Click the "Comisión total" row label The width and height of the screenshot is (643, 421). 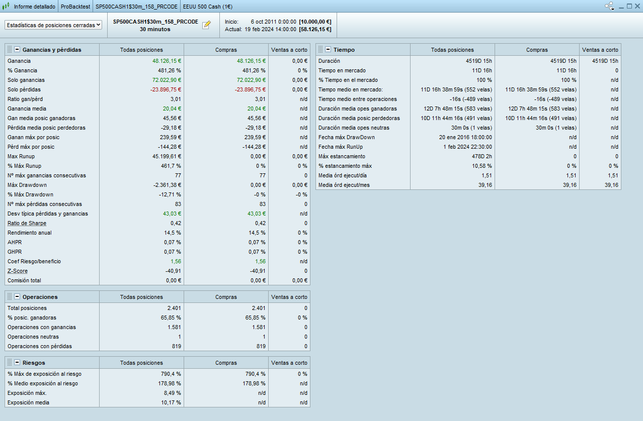24,280
